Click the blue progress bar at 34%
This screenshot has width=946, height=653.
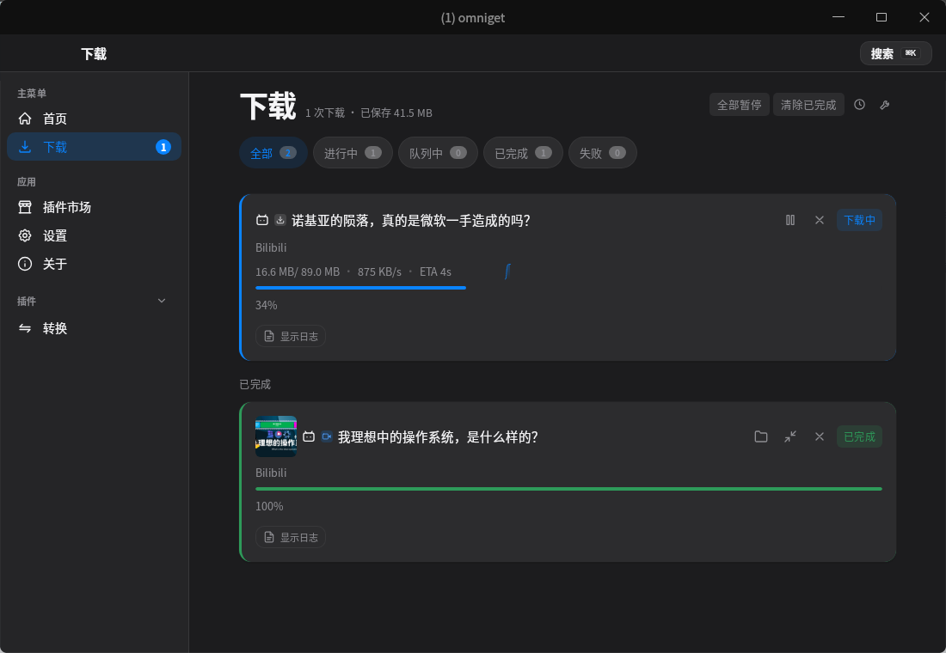(x=361, y=288)
